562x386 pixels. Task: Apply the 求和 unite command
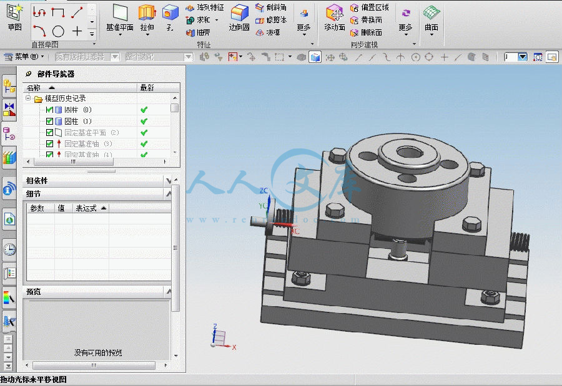click(198, 20)
